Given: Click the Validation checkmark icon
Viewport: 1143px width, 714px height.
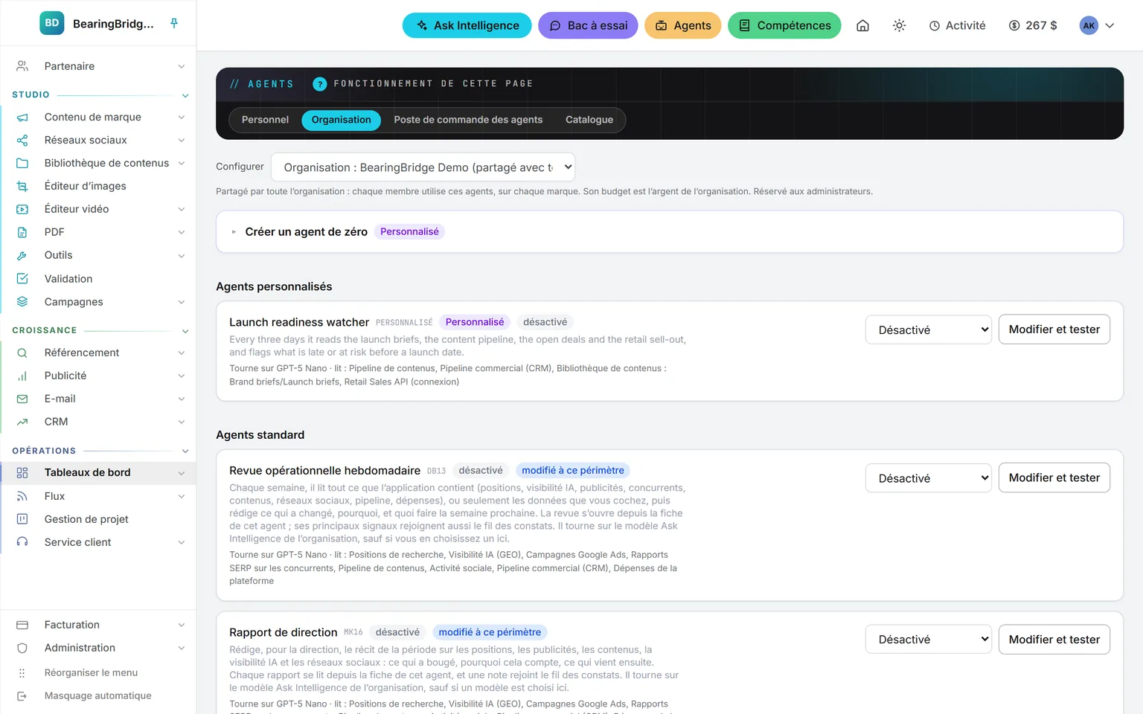Looking at the screenshot, I should [22, 279].
